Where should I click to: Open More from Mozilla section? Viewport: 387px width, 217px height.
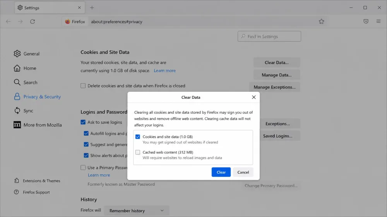(43, 125)
